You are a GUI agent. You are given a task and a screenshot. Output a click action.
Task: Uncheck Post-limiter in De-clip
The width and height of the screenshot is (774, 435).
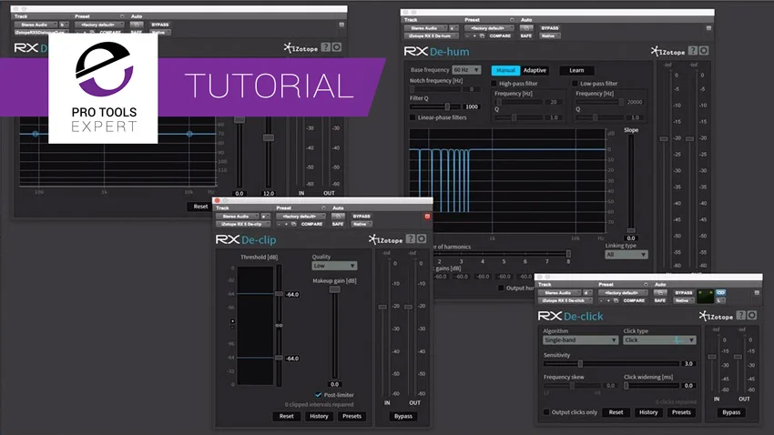(319, 395)
